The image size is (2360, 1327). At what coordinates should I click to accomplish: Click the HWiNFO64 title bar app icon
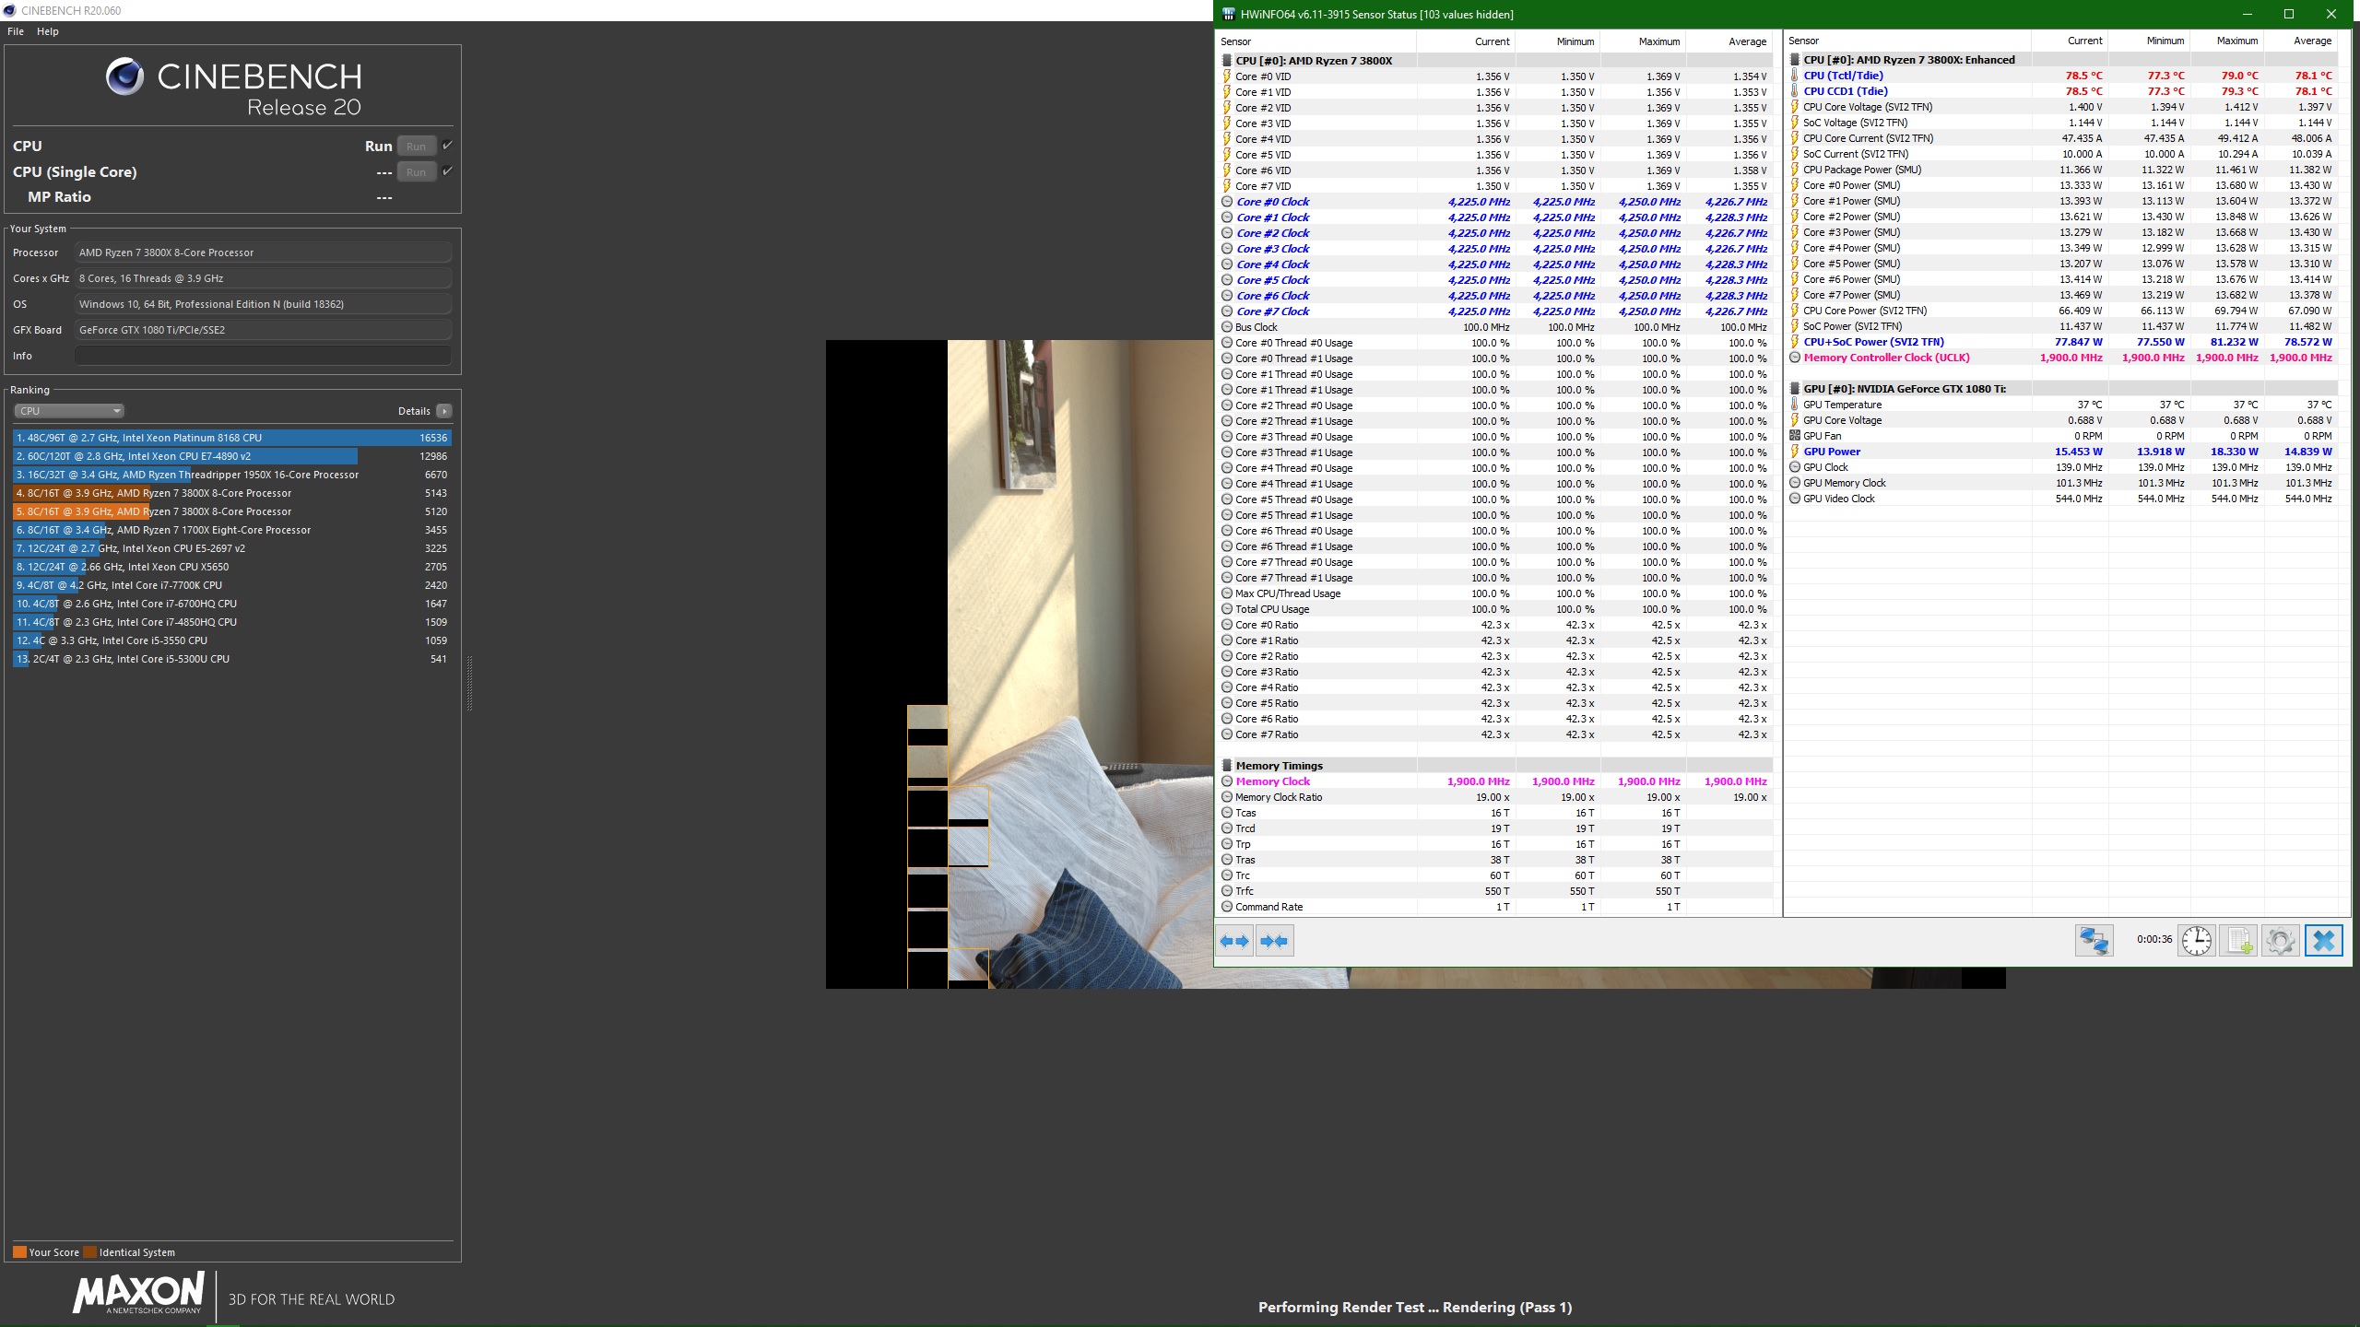click(x=1228, y=14)
